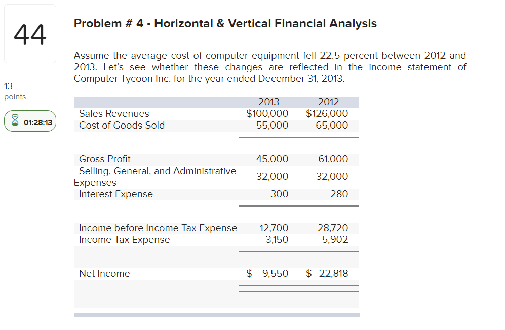Click the Interest Expense row
505x330 pixels.
pos(116,194)
